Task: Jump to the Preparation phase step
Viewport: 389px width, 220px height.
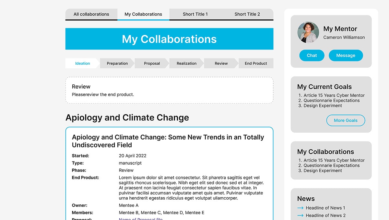Action: click(x=117, y=63)
